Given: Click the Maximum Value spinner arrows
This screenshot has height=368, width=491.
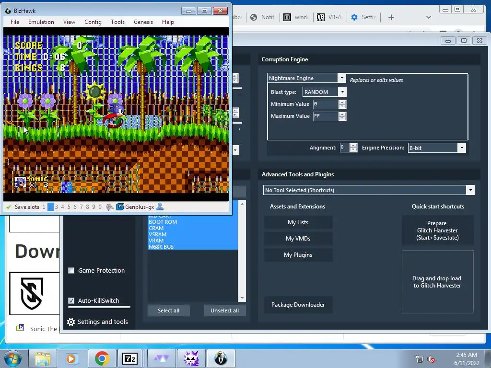Looking at the screenshot, I should pos(342,116).
